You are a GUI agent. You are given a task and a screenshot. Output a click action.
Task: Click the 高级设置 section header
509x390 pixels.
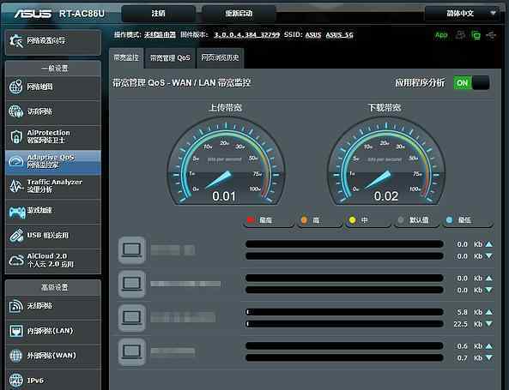pyautogui.click(x=53, y=287)
